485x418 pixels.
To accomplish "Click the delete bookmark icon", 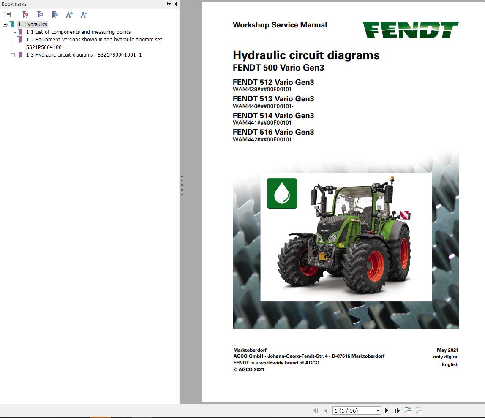I will [x=25, y=14].
